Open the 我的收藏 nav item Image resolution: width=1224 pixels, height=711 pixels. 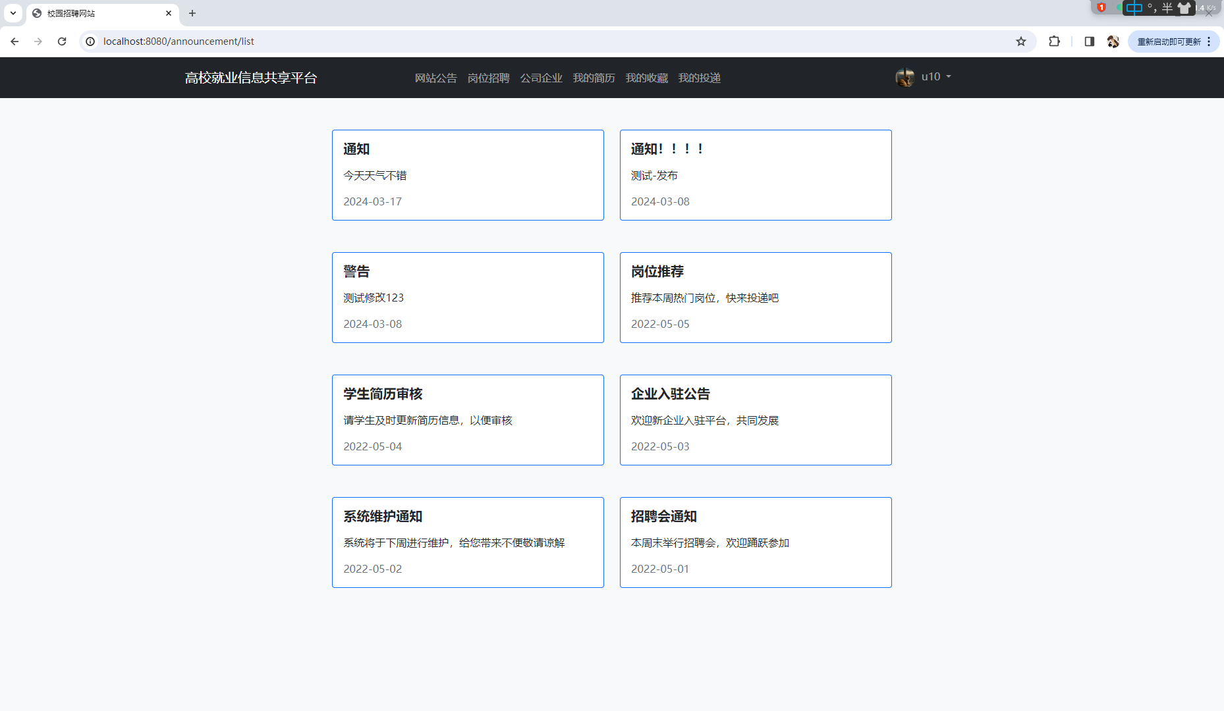click(x=647, y=78)
